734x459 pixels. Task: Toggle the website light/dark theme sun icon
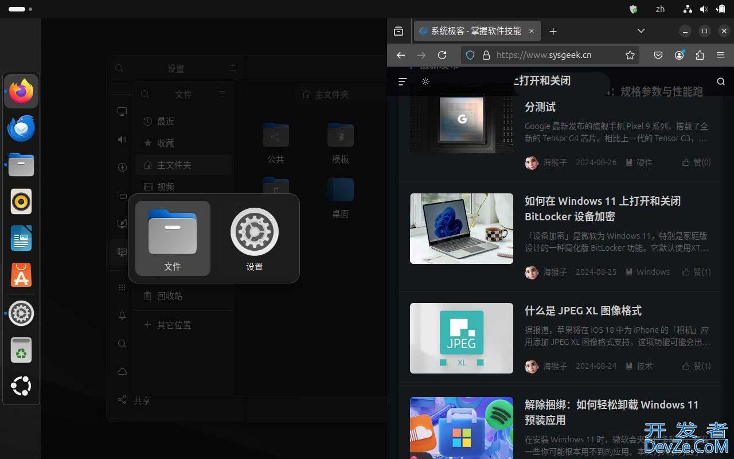point(425,81)
